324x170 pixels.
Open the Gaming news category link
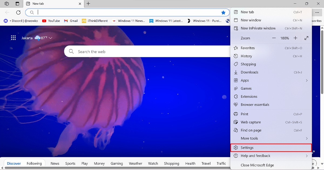tap(117, 164)
